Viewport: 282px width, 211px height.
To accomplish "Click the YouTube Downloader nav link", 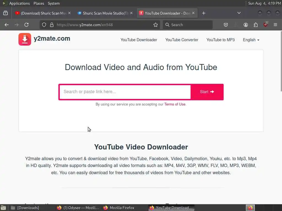I will (139, 40).
